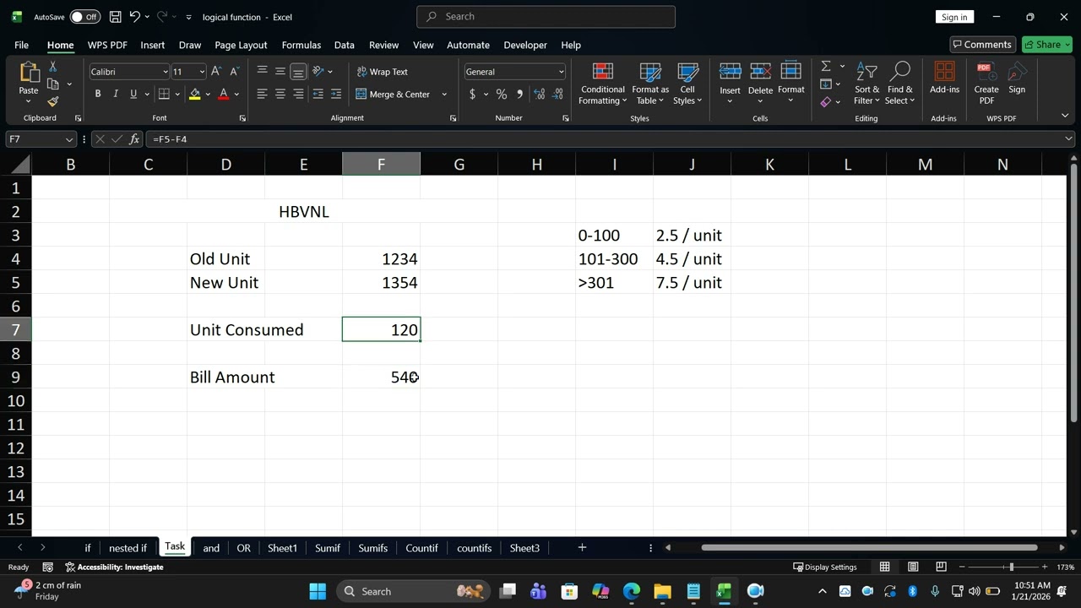
Task: Click the Format Painter brush icon
Action: pyautogui.click(x=52, y=101)
